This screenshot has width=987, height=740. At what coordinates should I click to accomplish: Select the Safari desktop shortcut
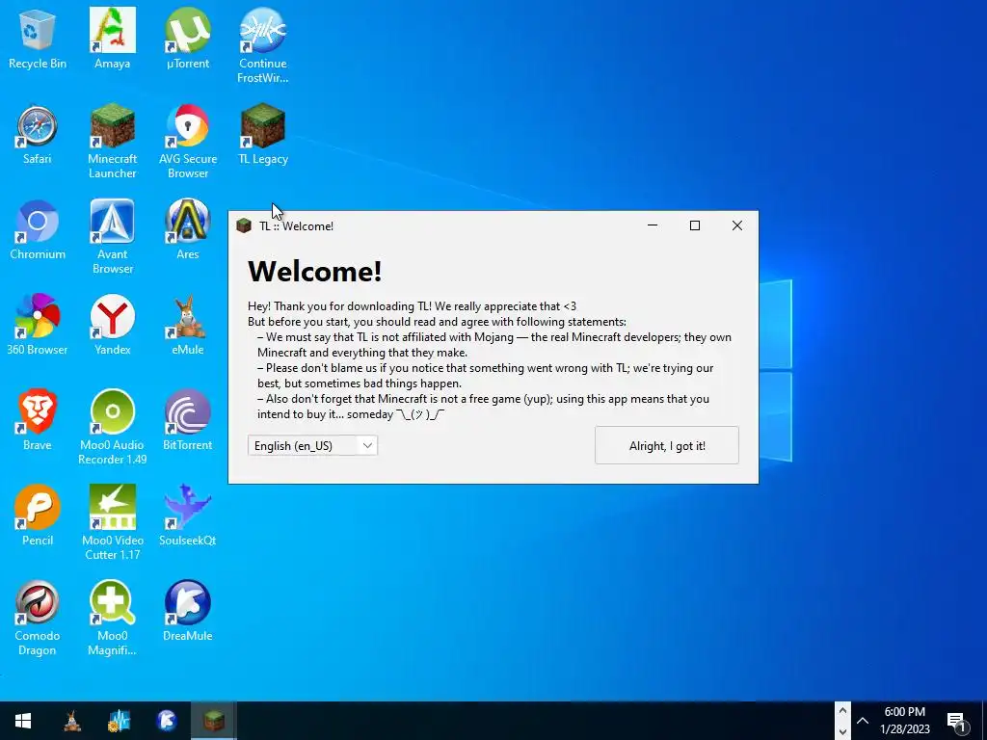tap(38, 133)
